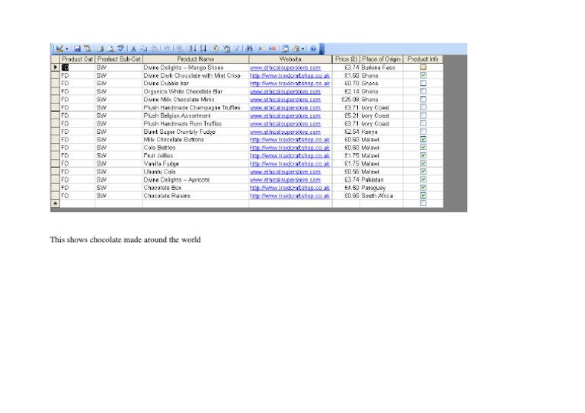Viewport: 585px width, 413px height.
Task: Click the 'Kenya' origin cell
Action: [382, 132]
